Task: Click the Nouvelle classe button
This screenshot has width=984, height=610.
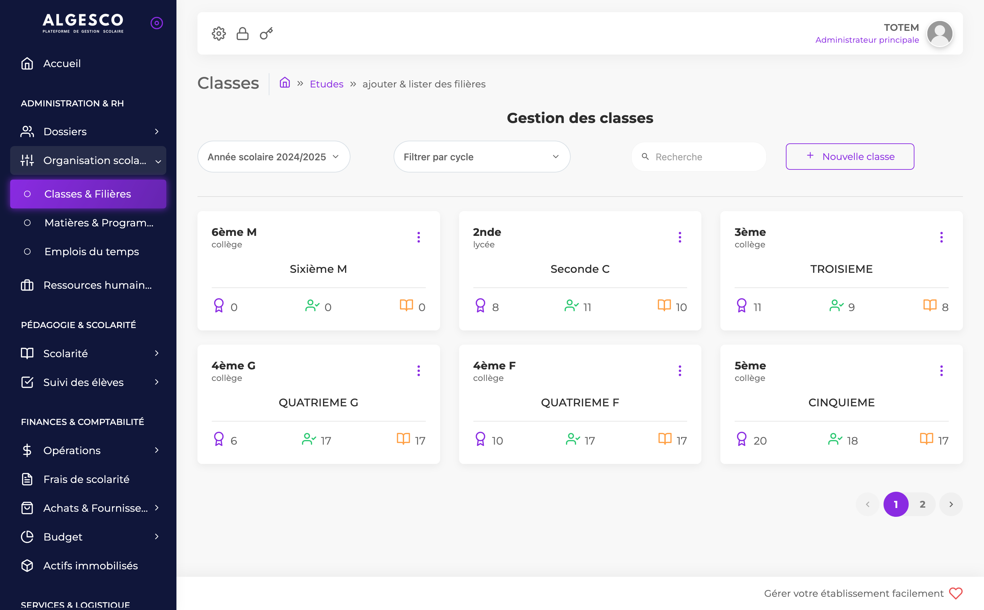Action: click(x=850, y=157)
